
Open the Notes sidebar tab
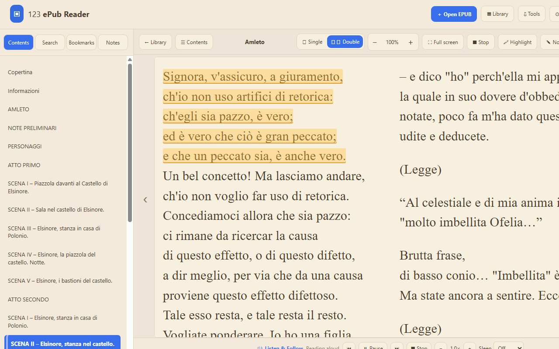click(113, 42)
